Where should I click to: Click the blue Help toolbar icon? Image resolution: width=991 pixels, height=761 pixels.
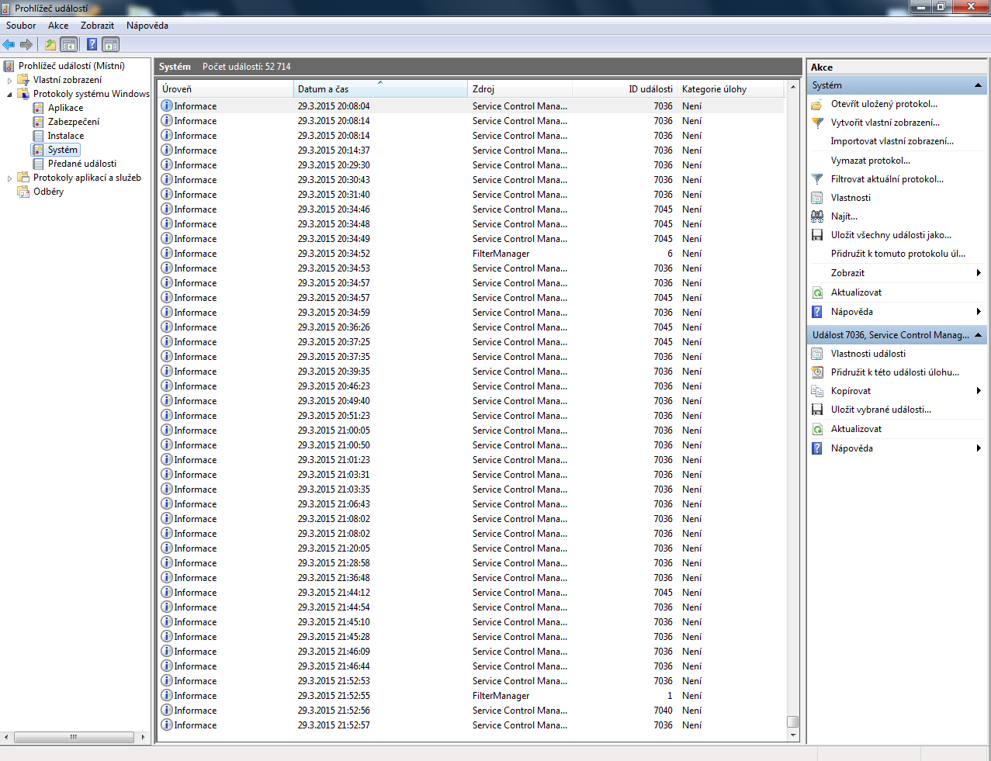pyautogui.click(x=92, y=44)
